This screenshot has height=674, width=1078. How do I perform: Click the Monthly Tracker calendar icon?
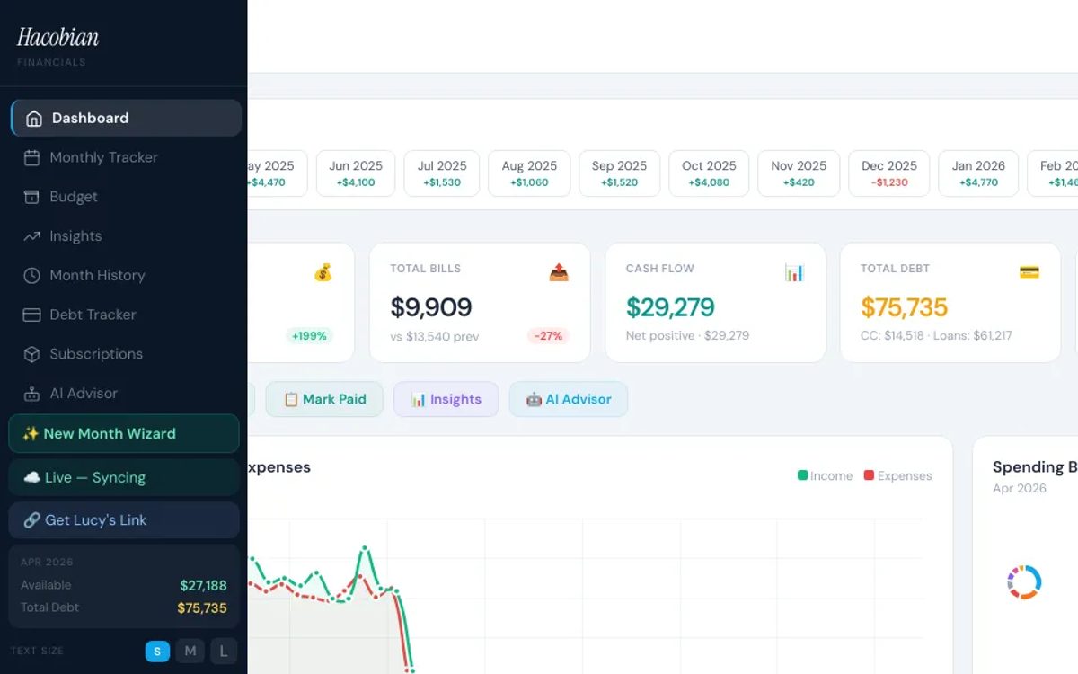point(31,158)
